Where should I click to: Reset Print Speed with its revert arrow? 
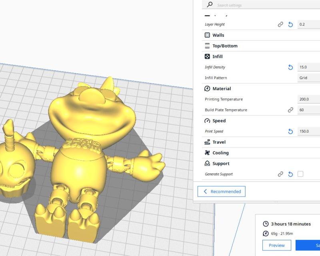coord(290,131)
